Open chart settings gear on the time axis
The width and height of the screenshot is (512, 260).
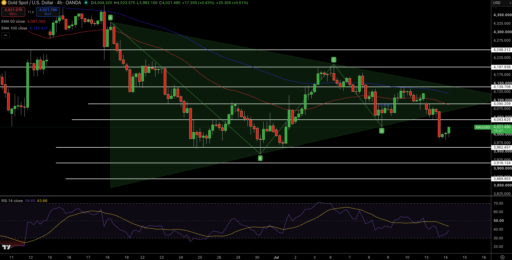click(x=502, y=257)
